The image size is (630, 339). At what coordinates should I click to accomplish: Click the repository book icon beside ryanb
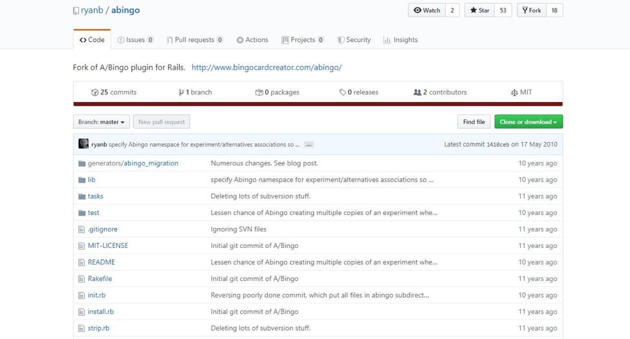point(76,11)
